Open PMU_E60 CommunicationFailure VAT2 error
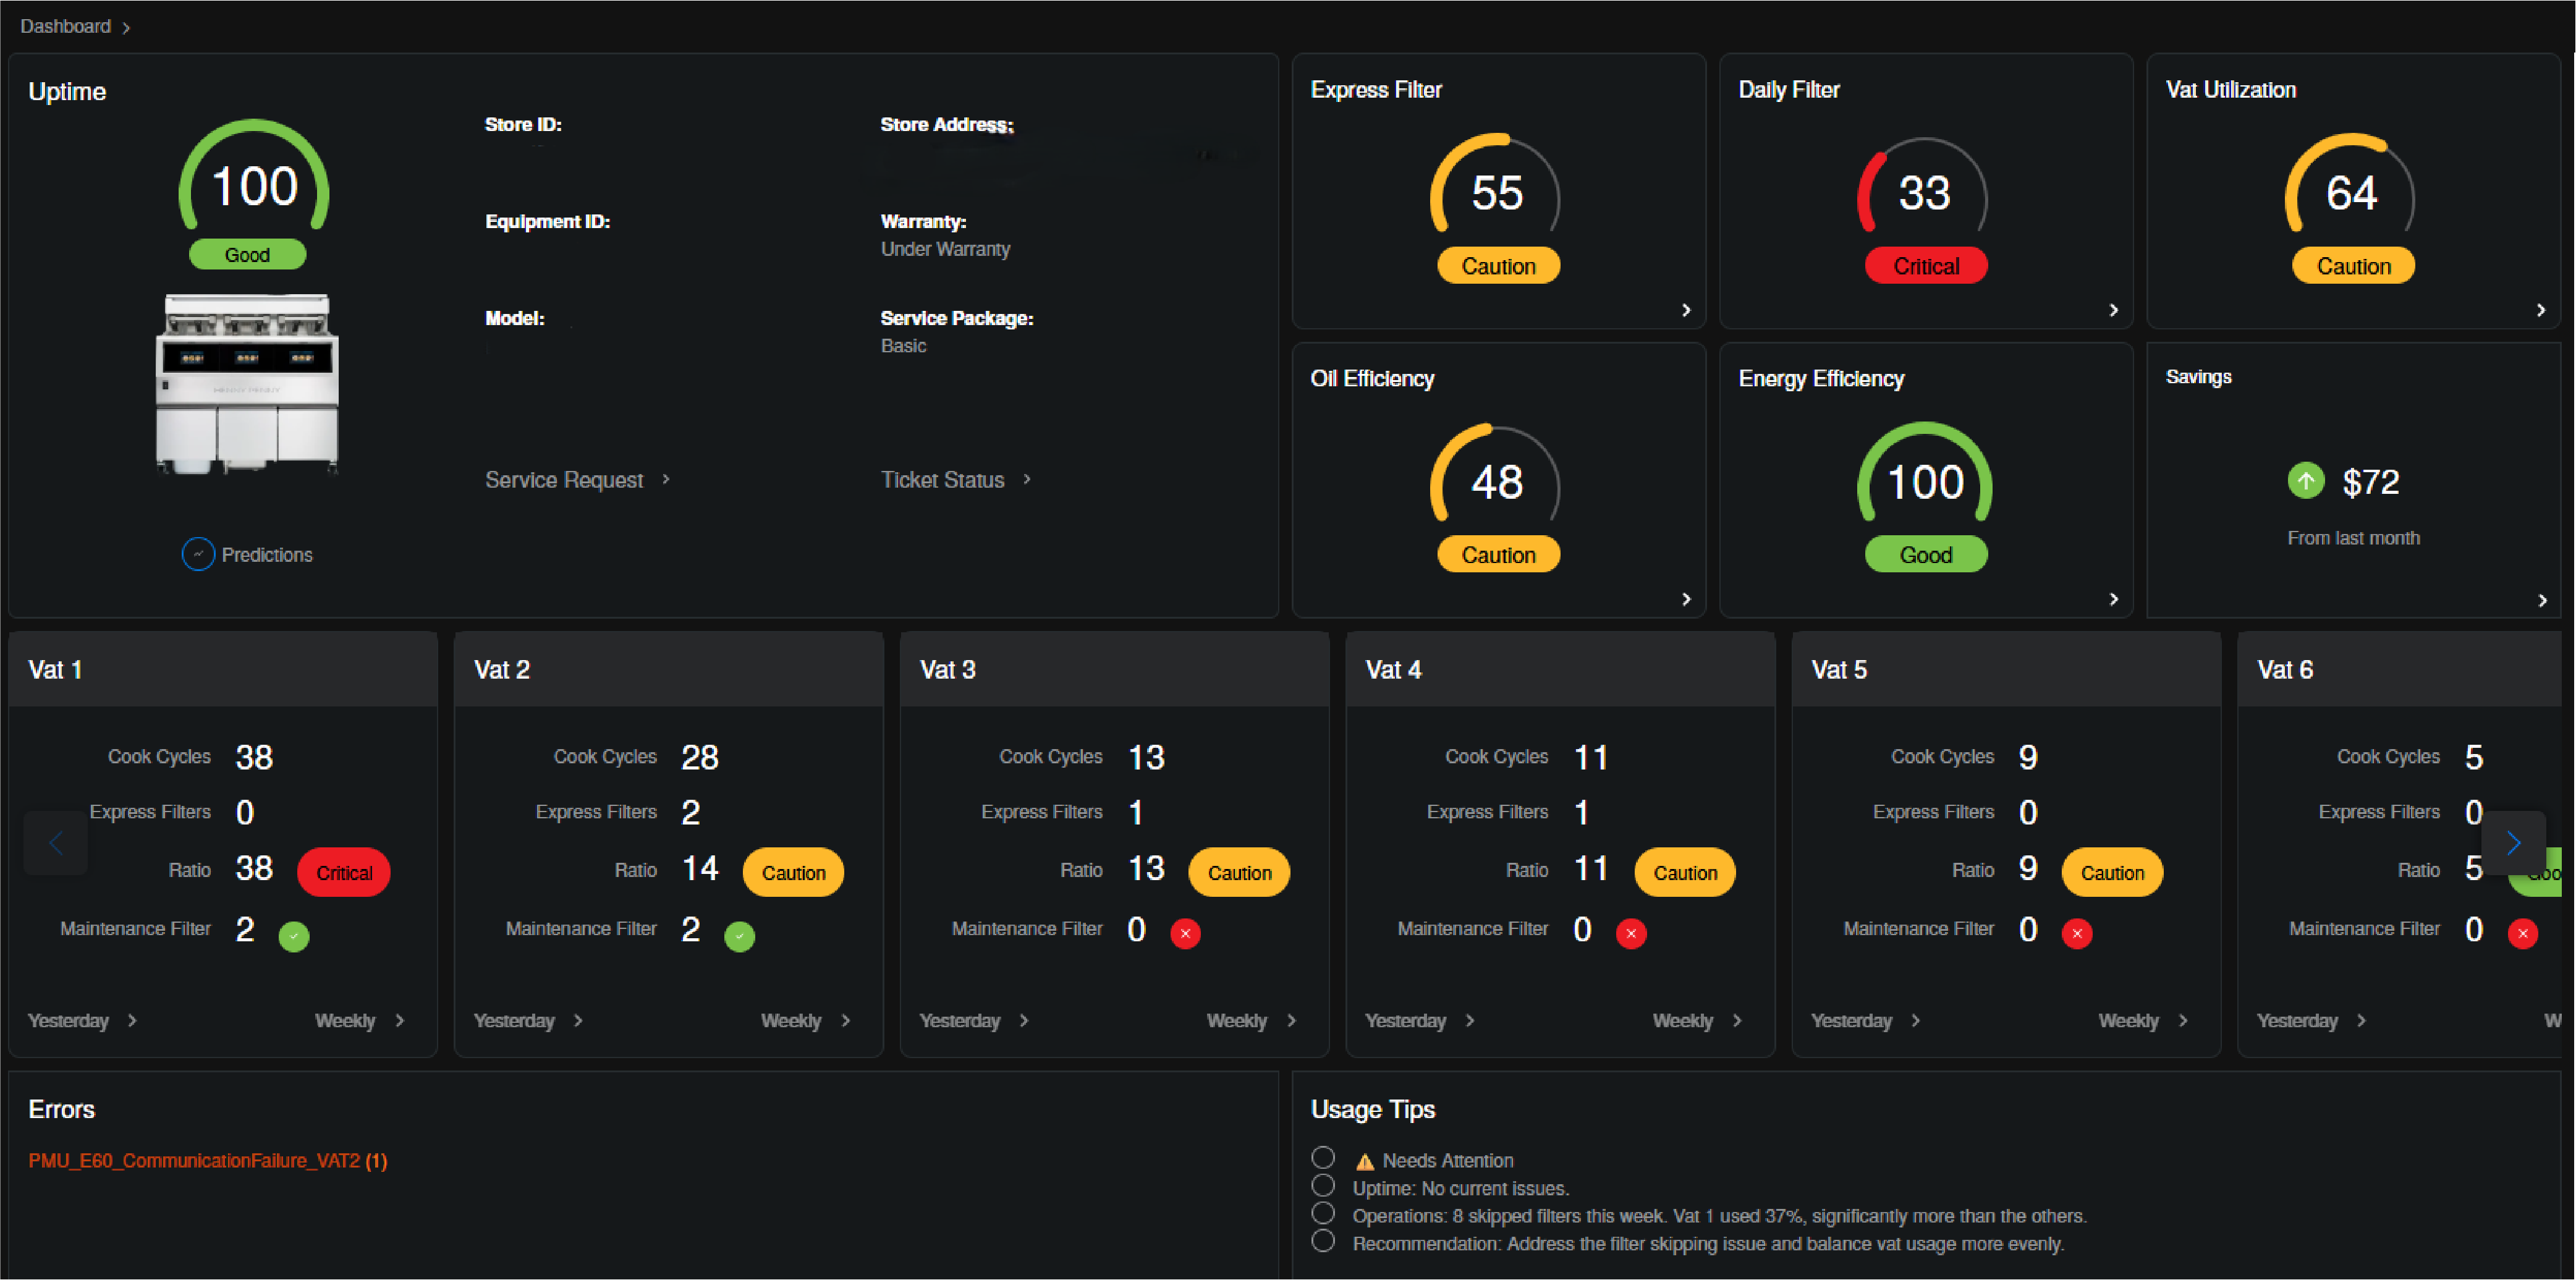The height and width of the screenshot is (1280, 2576). click(x=207, y=1161)
